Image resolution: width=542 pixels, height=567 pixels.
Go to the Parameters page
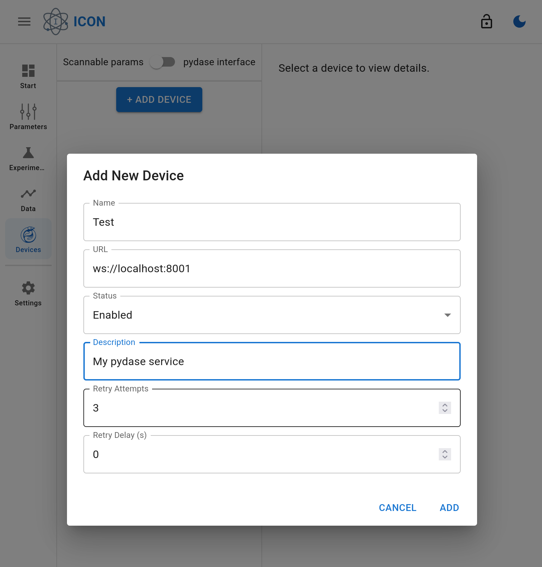tap(28, 117)
